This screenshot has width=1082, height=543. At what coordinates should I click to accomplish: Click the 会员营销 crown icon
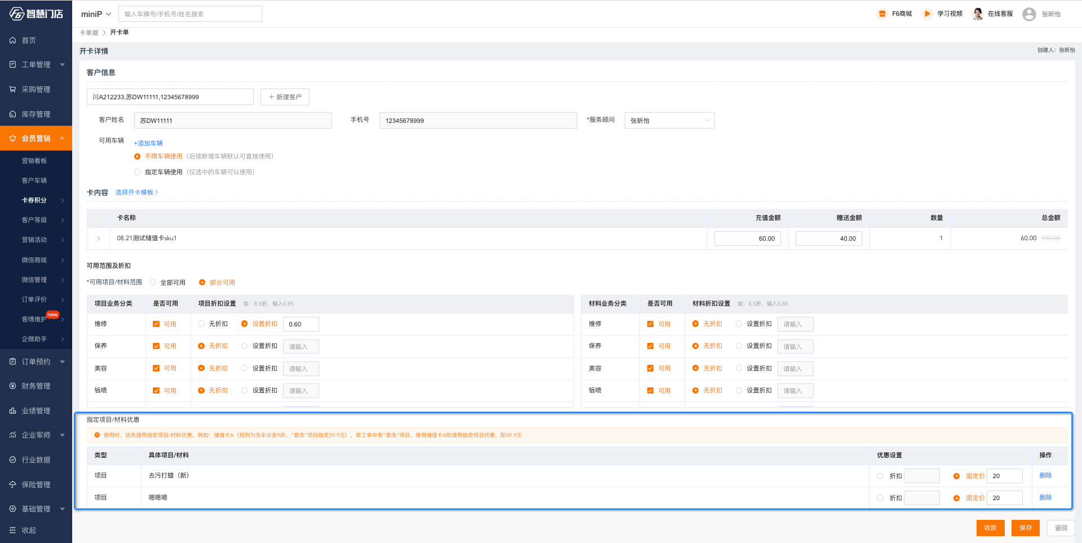[12, 138]
